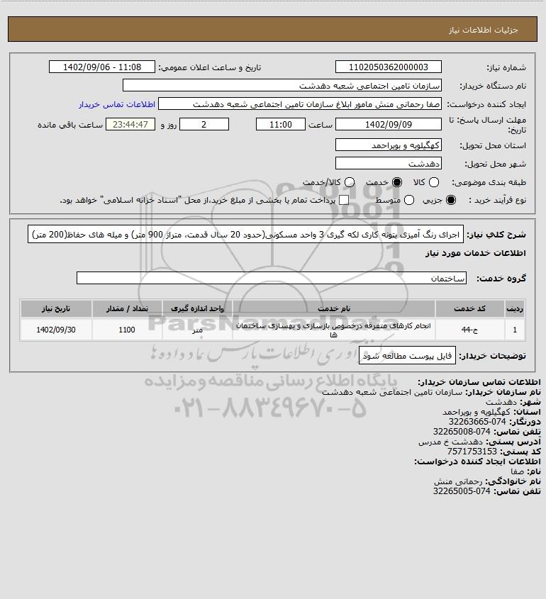The height and width of the screenshot is (599, 546).
Task: Click the postal code 7571753153
Action: click(x=472, y=452)
